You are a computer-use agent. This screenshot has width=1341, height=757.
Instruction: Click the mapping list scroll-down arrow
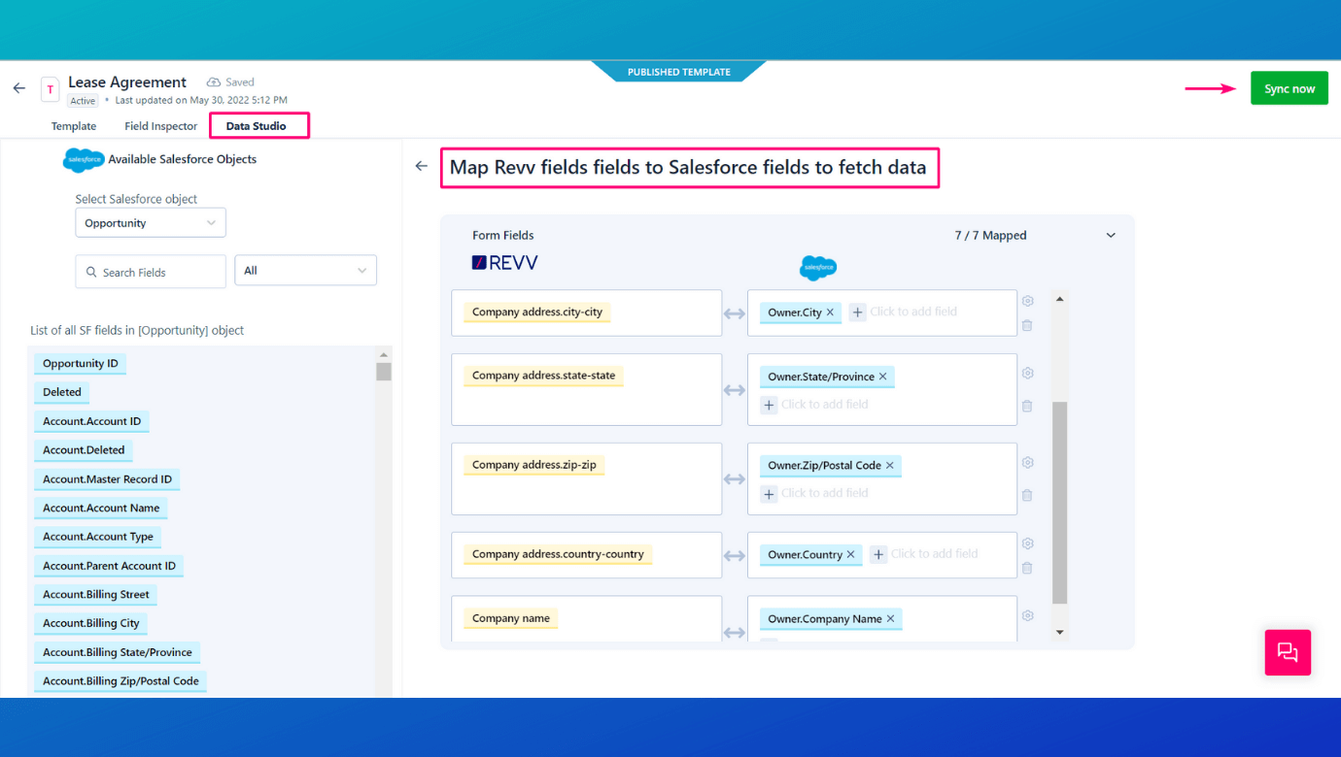[1059, 633]
